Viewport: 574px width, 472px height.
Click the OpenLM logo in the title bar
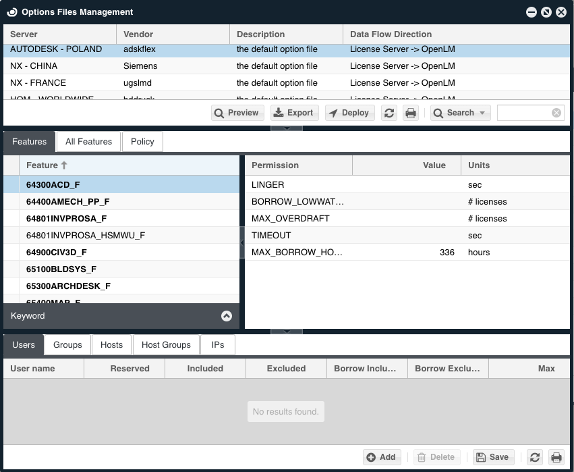[x=11, y=12]
